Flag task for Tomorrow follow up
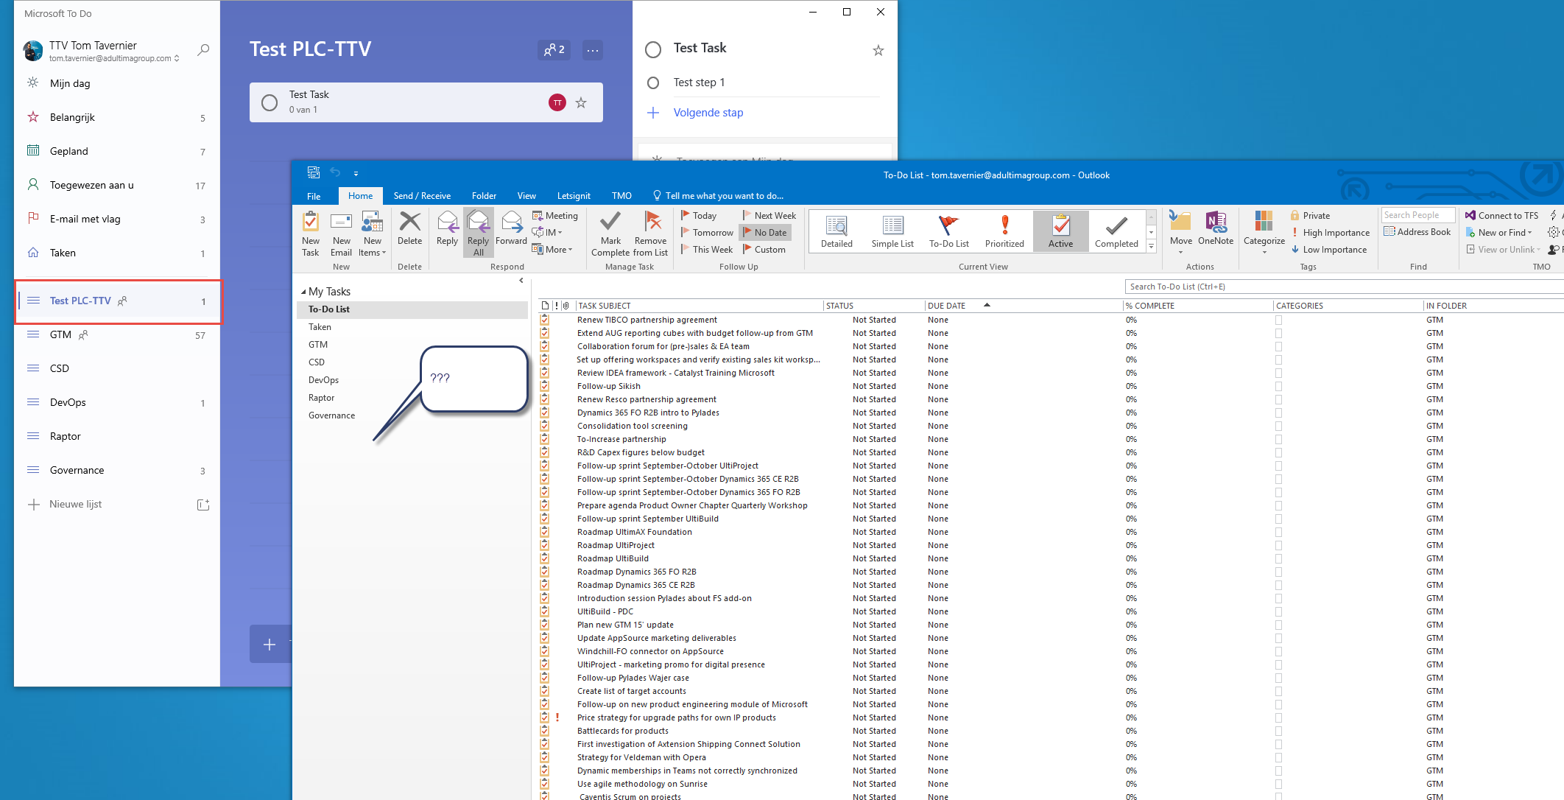Image resolution: width=1564 pixels, height=800 pixels. coord(707,233)
